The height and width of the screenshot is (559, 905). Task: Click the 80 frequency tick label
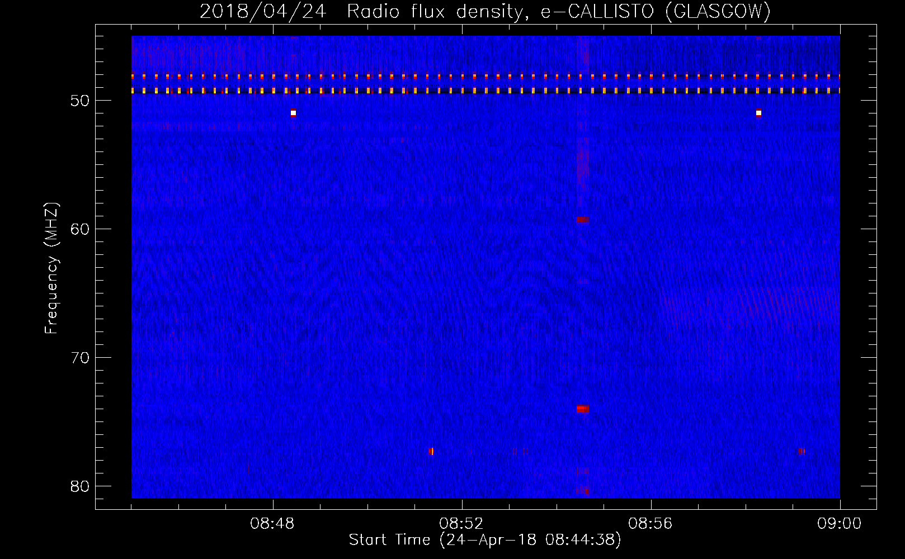click(81, 486)
